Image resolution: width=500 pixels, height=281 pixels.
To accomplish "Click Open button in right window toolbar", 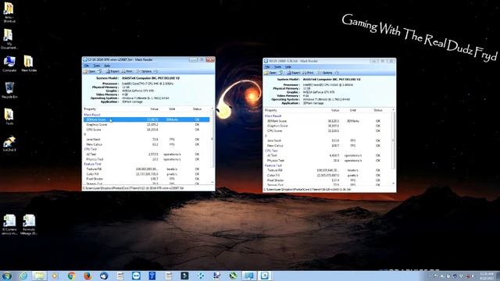I will (270, 73).
